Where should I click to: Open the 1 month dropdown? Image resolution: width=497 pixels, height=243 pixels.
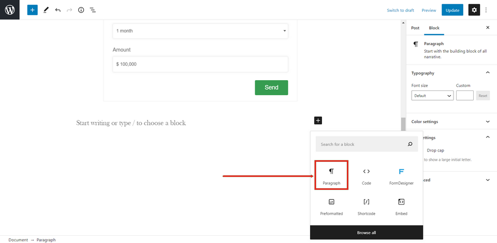[x=200, y=31]
